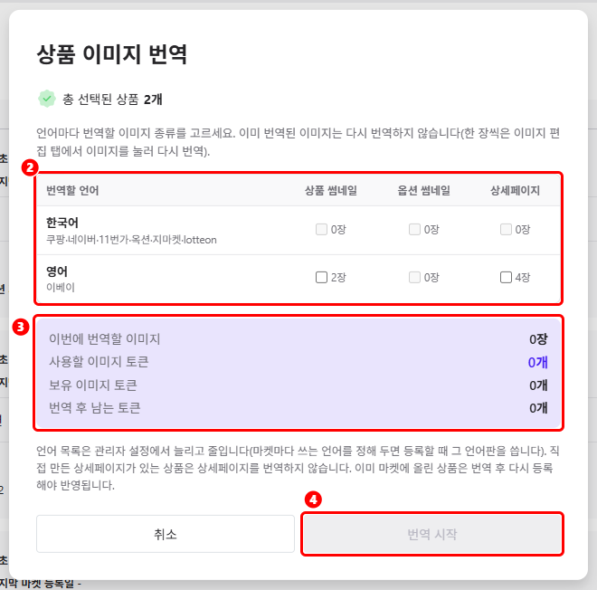Click the 총 선택된 상품 2개 text
This screenshot has width=597, height=590.
coord(112,100)
